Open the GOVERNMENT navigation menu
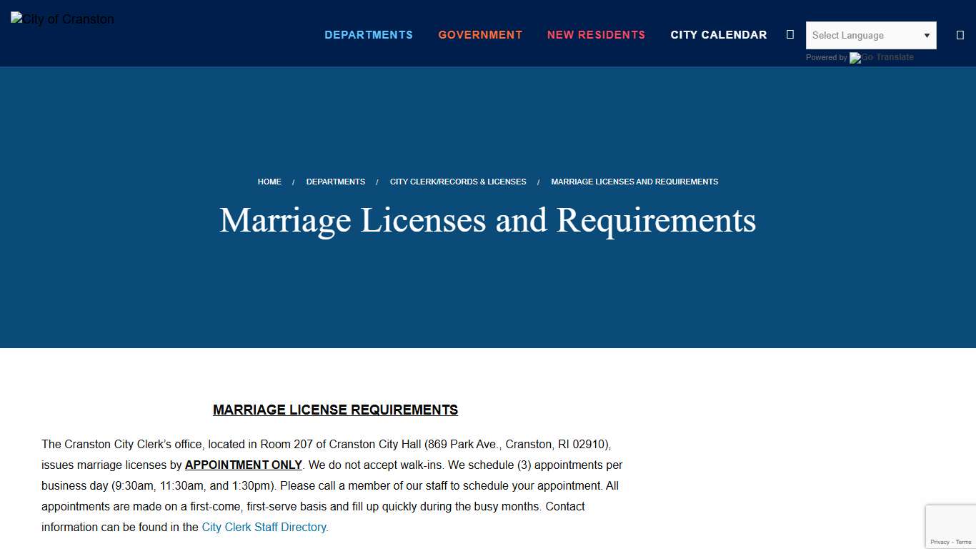976x549 pixels. click(480, 34)
